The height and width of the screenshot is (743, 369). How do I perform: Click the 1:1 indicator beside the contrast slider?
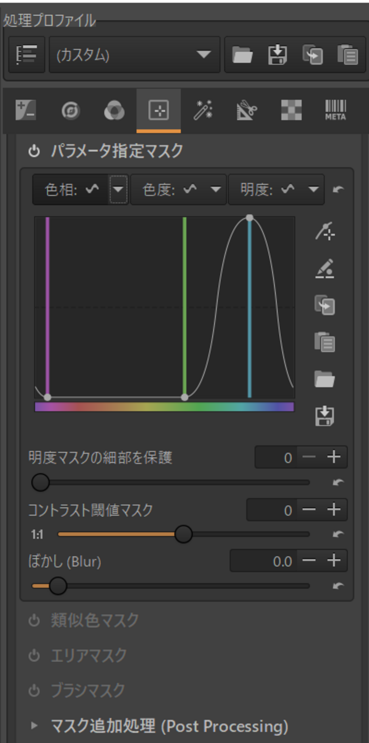point(37,535)
